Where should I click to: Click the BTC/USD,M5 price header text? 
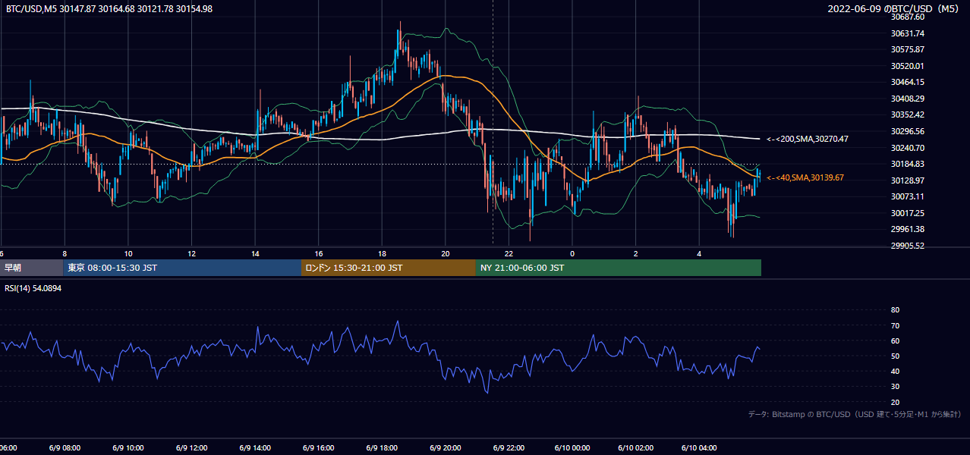pos(109,8)
